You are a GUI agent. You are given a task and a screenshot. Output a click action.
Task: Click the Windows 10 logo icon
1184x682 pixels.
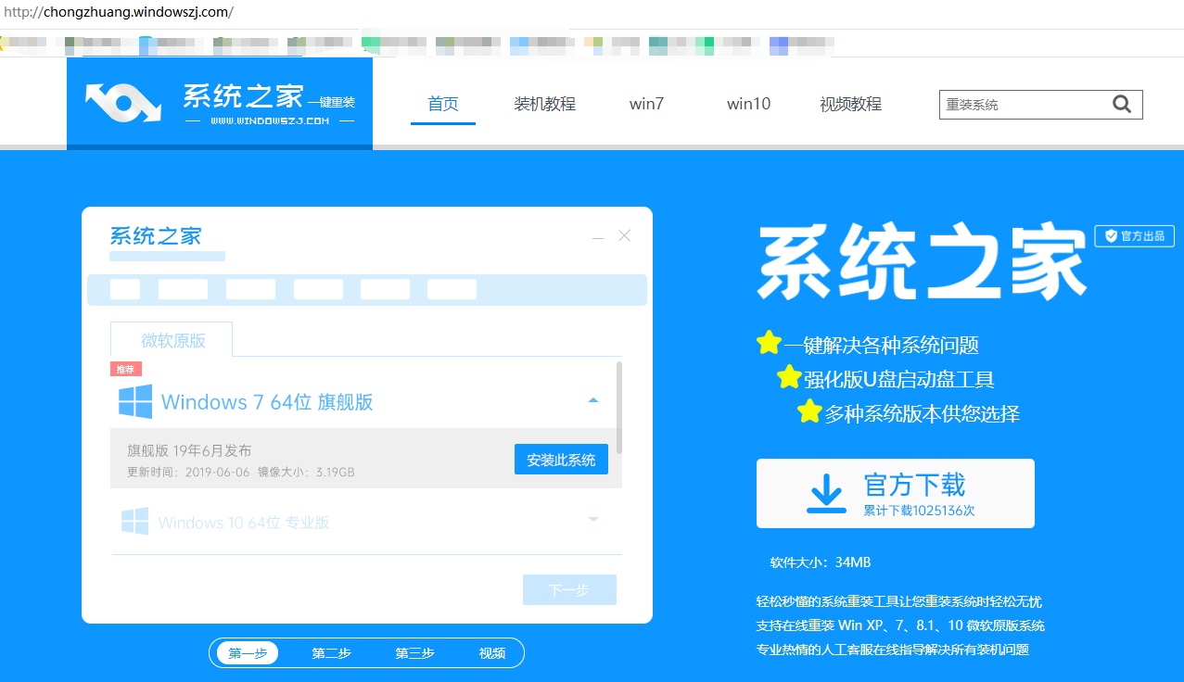(x=135, y=522)
